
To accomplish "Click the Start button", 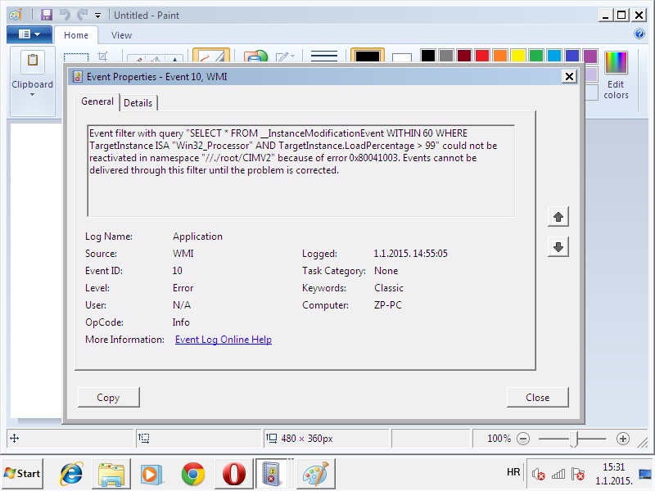I will tap(23, 473).
